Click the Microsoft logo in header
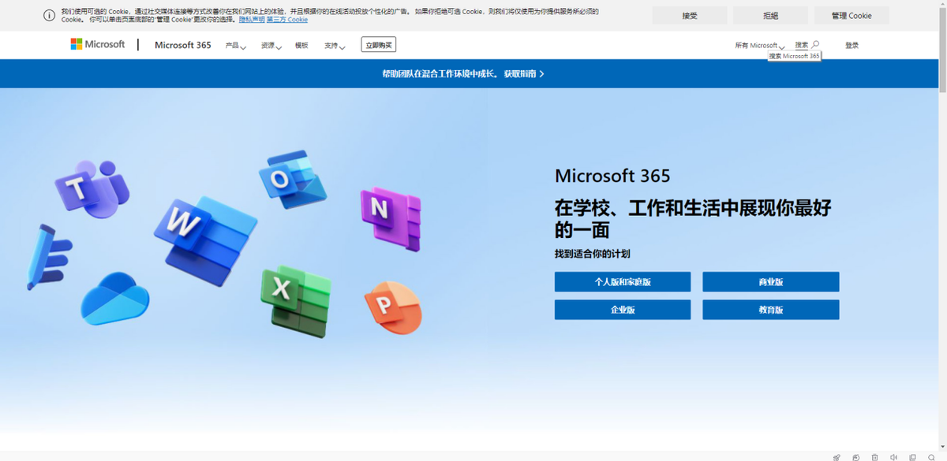 (98, 45)
